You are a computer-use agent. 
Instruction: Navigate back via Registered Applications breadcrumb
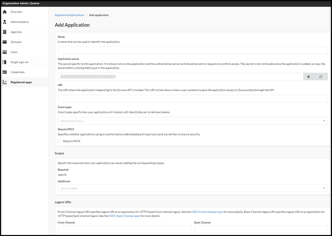(x=69, y=15)
